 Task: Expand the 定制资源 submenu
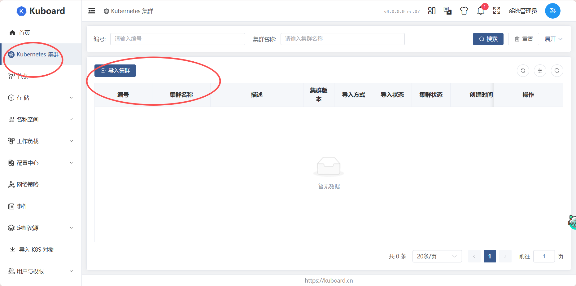tap(41, 228)
